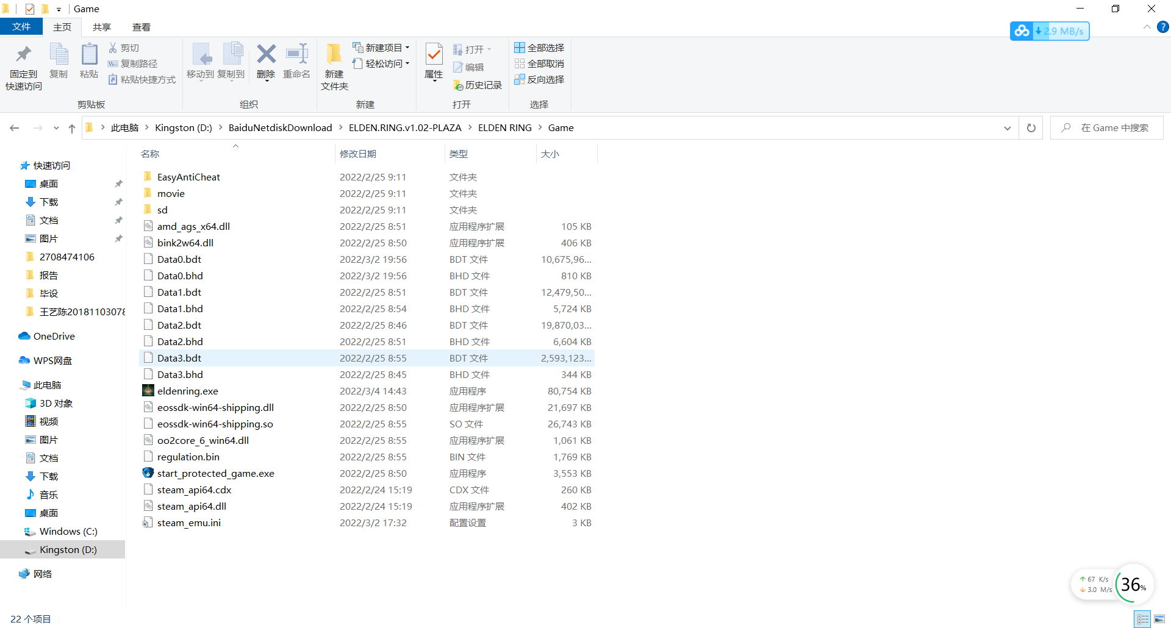The height and width of the screenshot is (628, 1171).
Task: Sort by Size (大小) column header
Action: point(567,154)
